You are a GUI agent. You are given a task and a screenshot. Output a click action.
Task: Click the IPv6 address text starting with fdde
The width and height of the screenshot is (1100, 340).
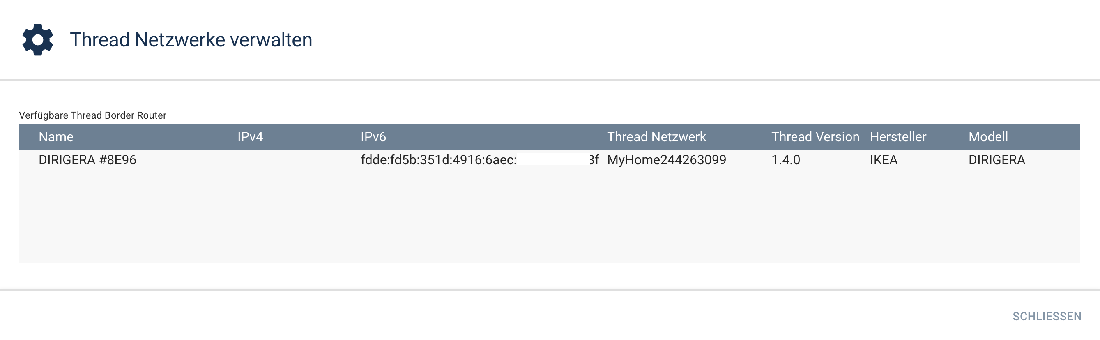click(438, 160)
